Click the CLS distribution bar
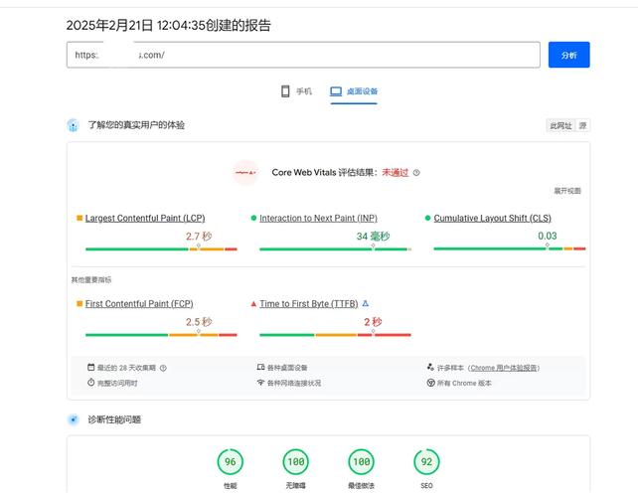 pyautogui.click(x=510, y=248)
